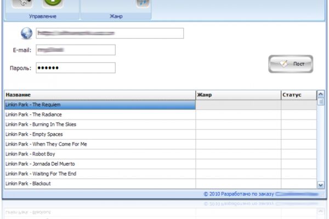Click the green icon in Управление group

click(53, 3)
